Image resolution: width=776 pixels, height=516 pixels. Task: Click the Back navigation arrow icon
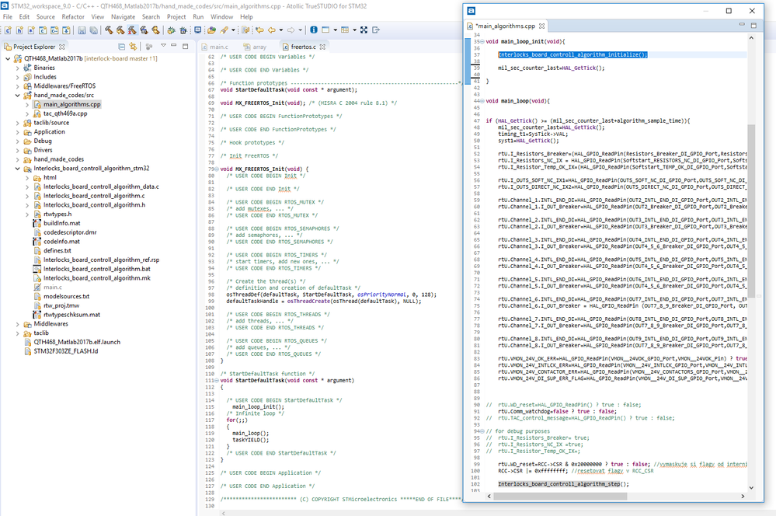pyautogui.click(x=272, y=30)
